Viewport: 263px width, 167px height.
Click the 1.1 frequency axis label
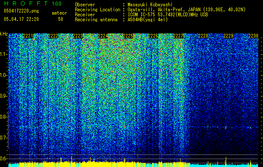(3, 54)
